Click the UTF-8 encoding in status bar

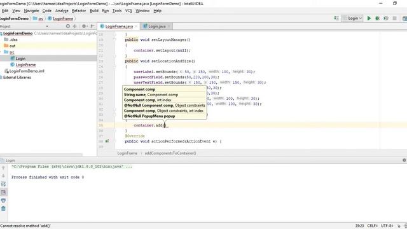coord(387,226)
